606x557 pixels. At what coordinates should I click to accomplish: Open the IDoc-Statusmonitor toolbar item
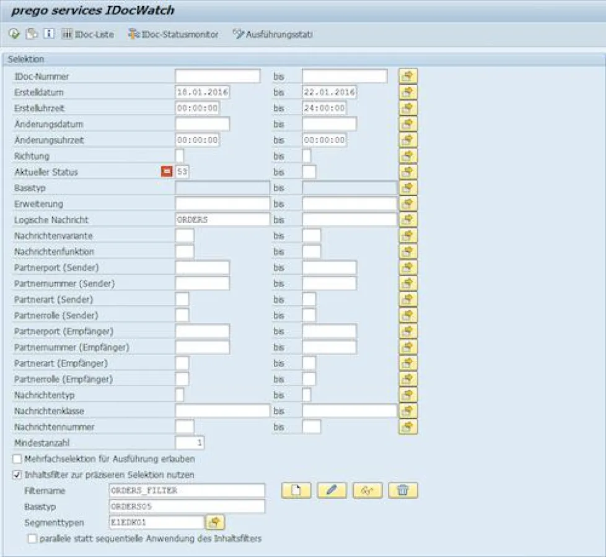[173, 35]
